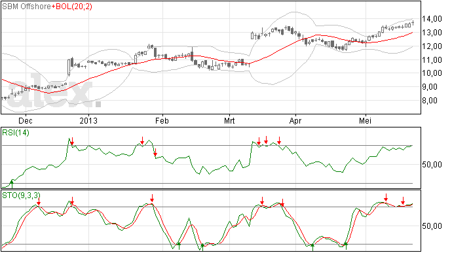Click the 12,00 price axis label

pyautogui.click(x=432, y=46)
